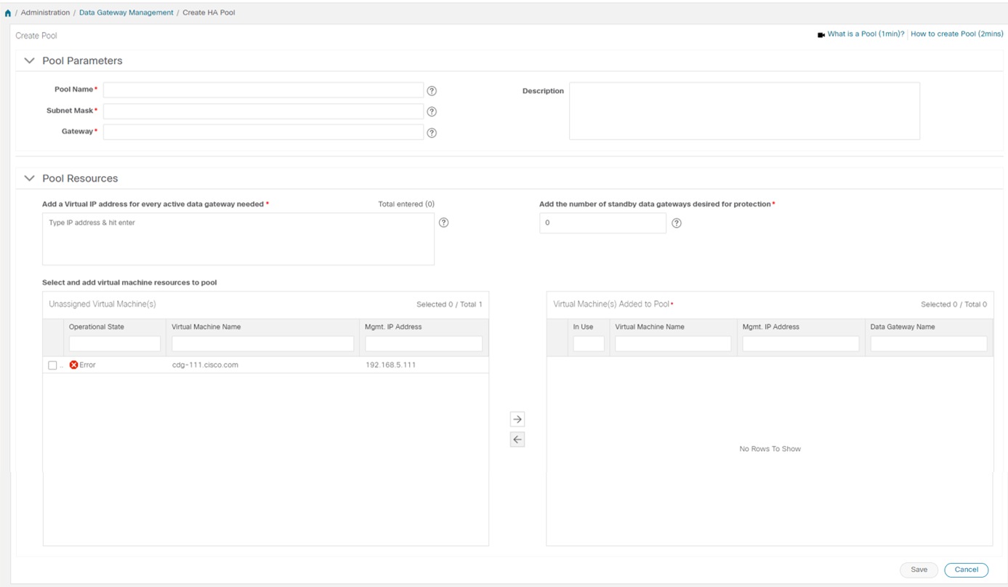This screenshot has width=1008, height=587.
Task: Click the Pool Name input field
Action: [263, 90]
